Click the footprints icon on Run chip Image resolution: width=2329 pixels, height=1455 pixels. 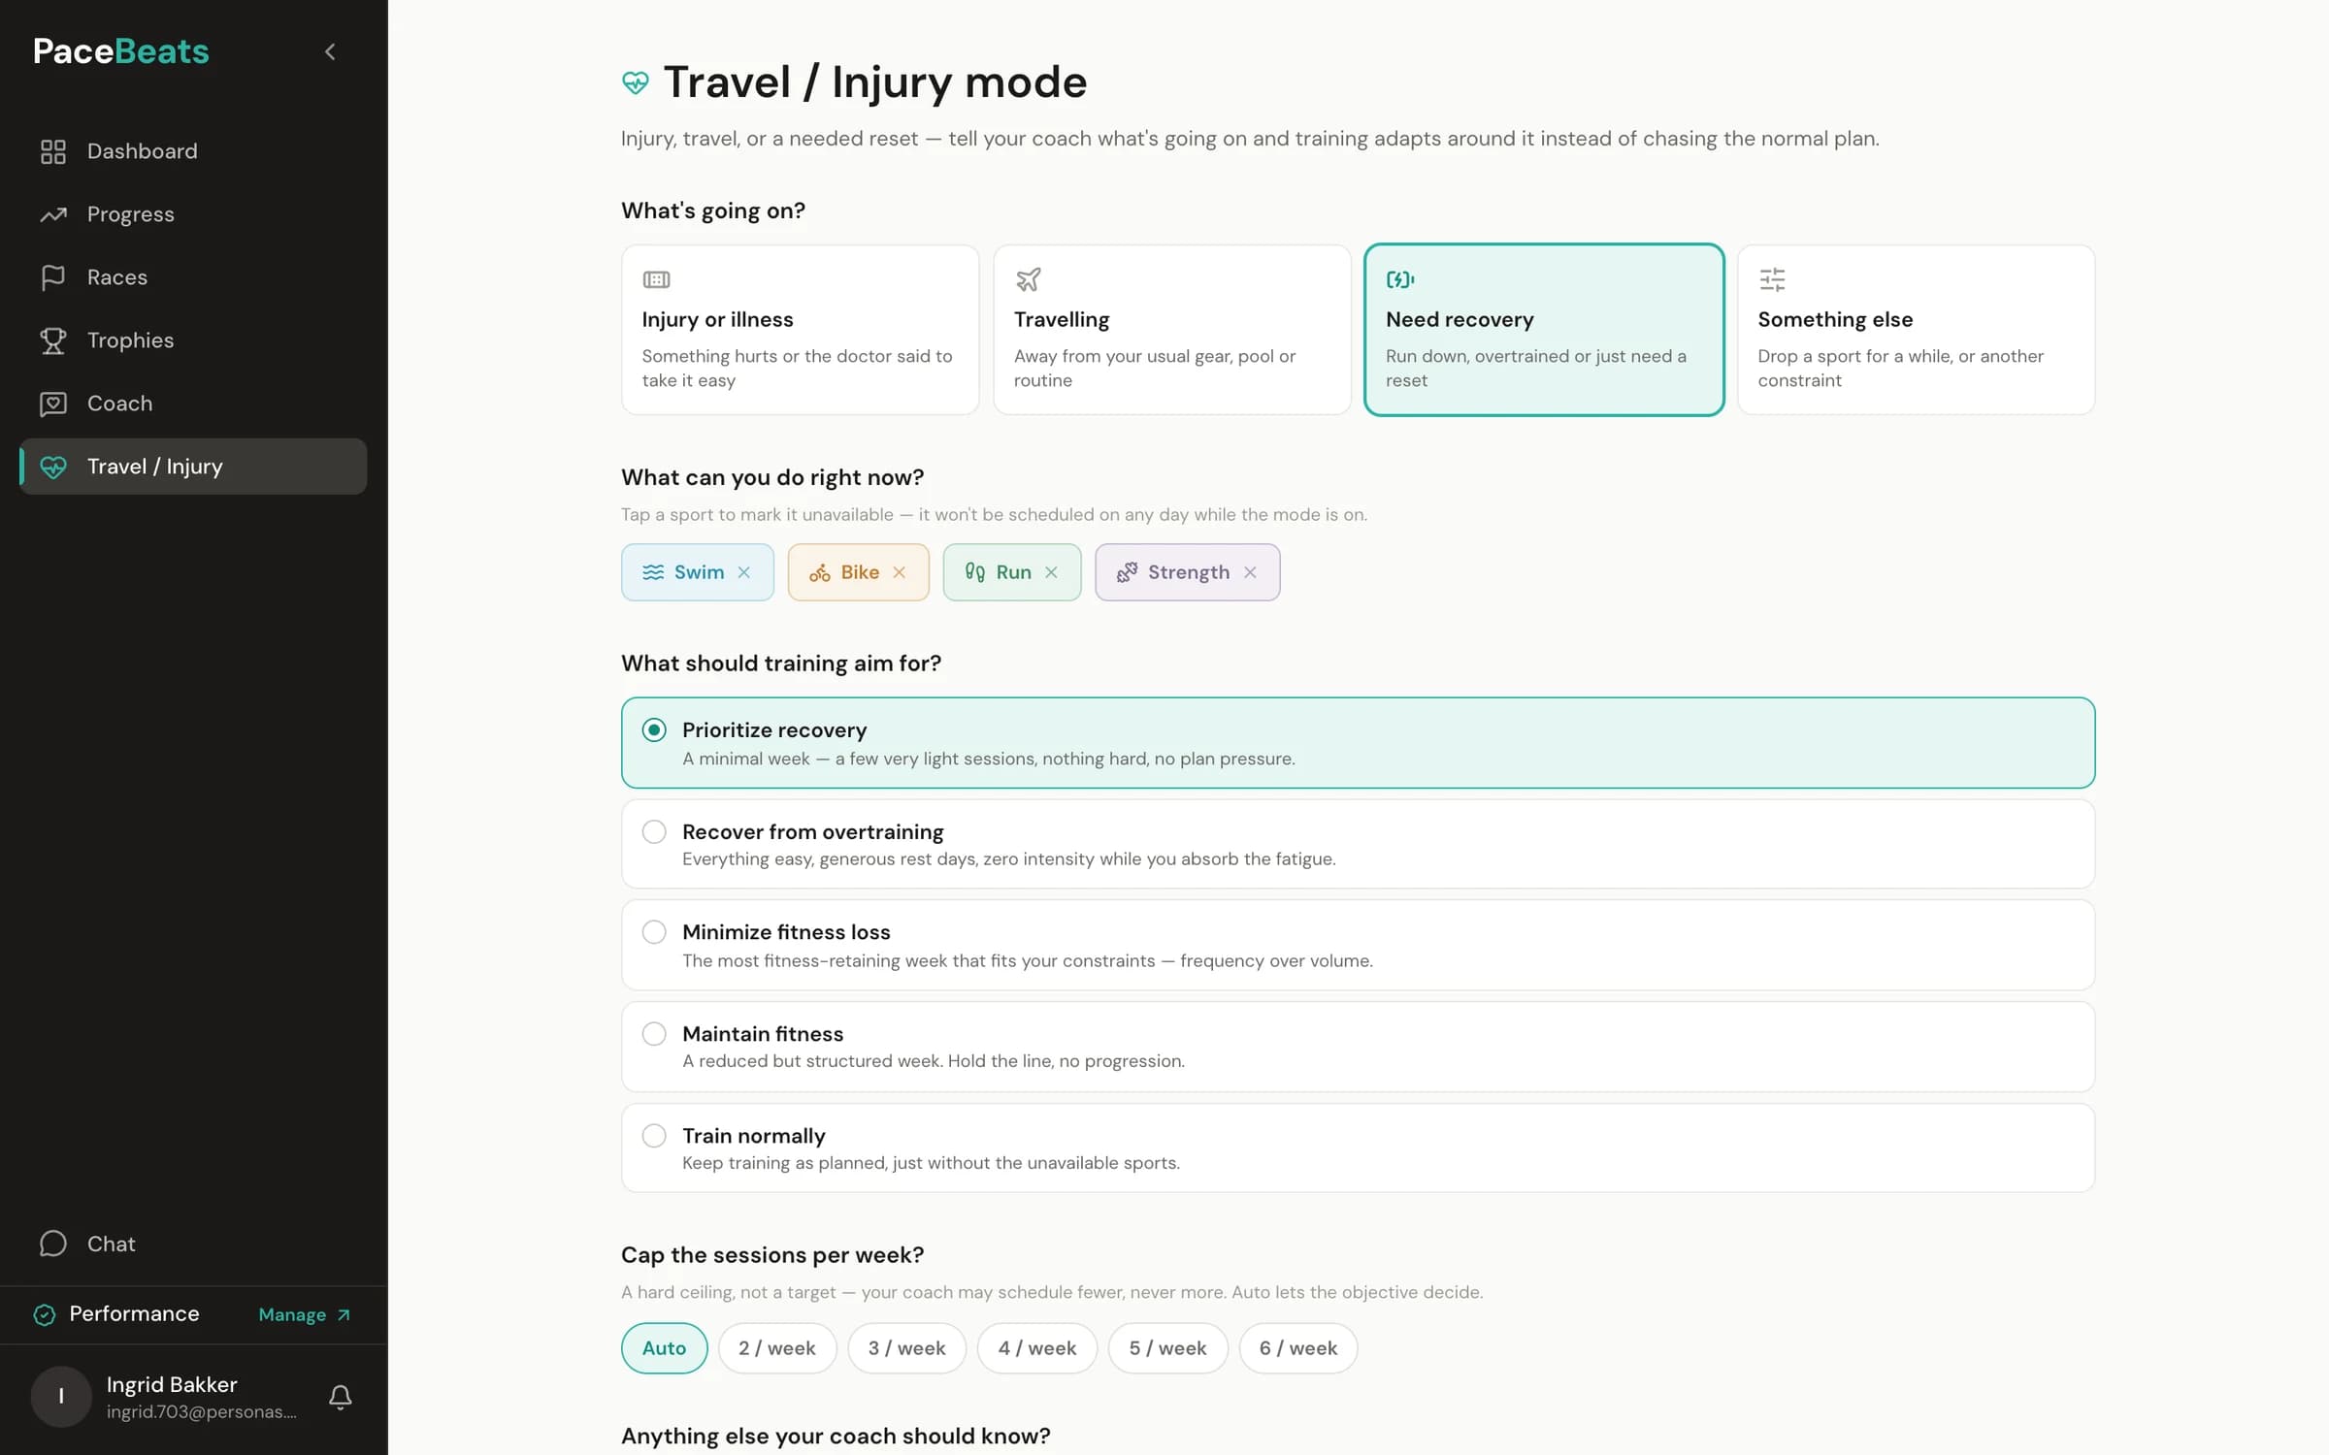coord(975,572)
